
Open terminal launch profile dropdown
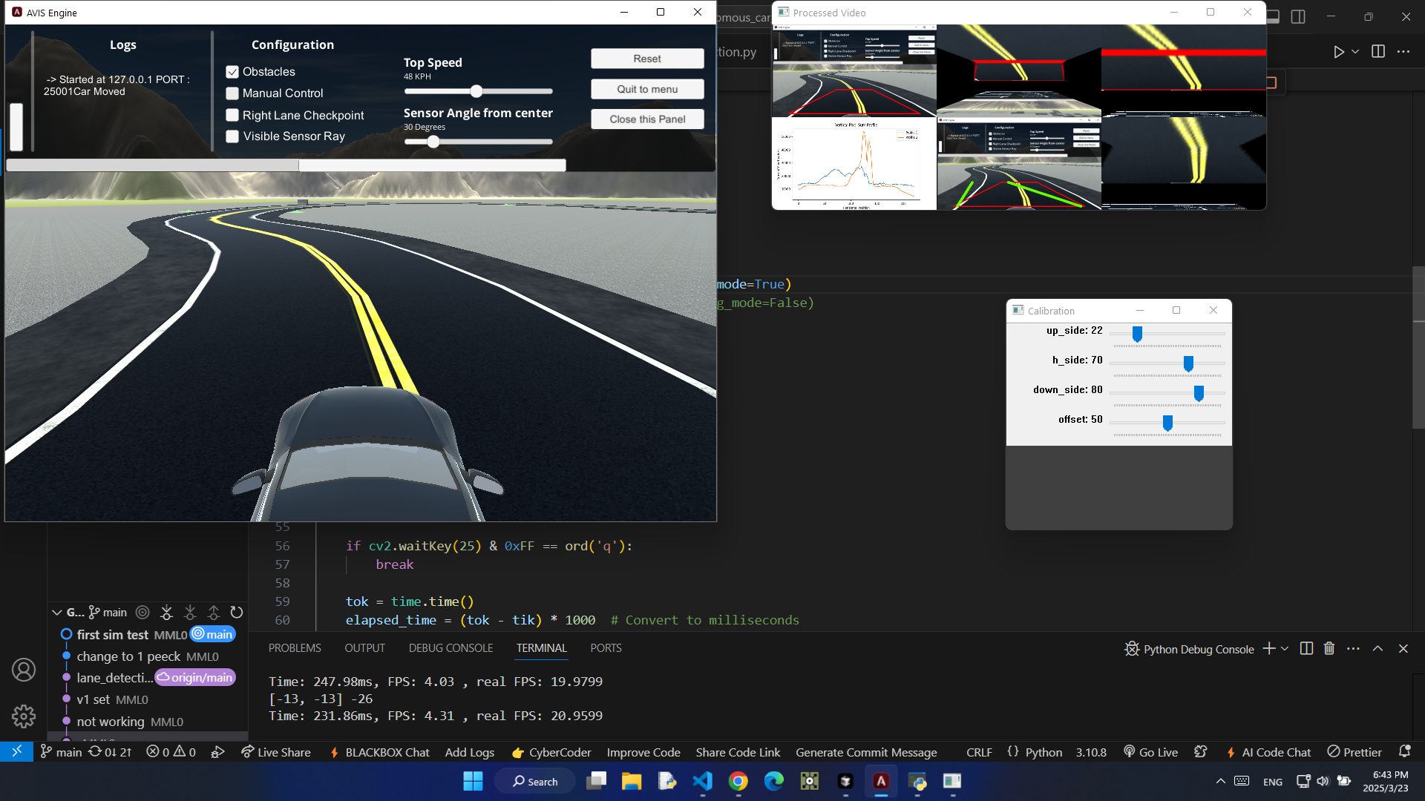coord(1285,649)
